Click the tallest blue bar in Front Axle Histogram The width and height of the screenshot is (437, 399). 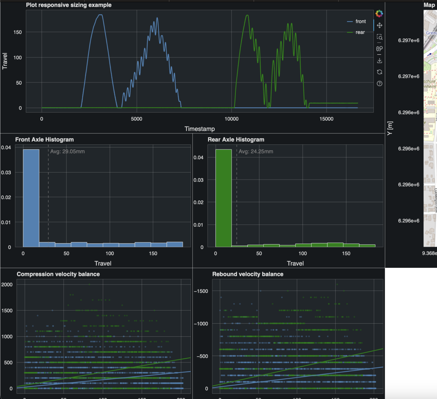[31, 198]
